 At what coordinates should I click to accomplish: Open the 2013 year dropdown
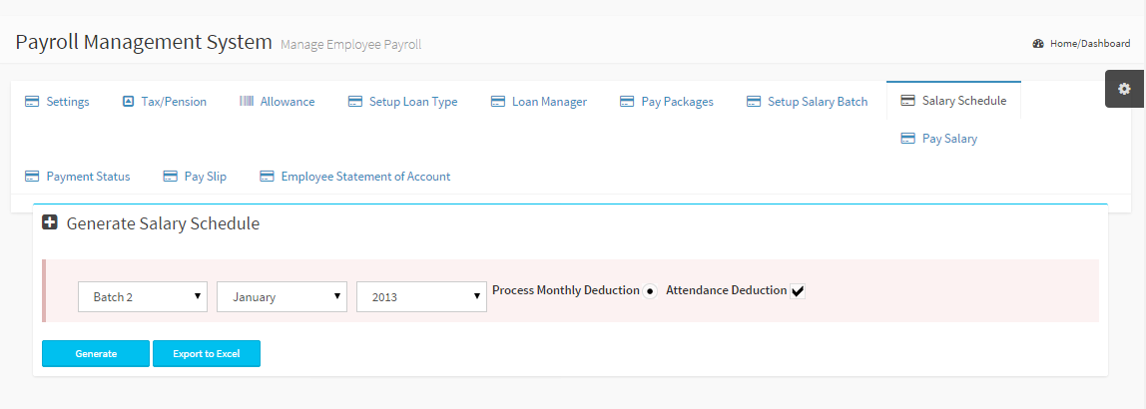pyautogui.click(x=421, y=296)
